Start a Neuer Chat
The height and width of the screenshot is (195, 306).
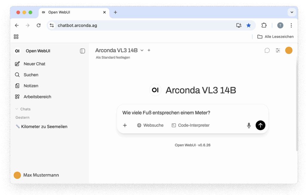click(x=34, y=64)
